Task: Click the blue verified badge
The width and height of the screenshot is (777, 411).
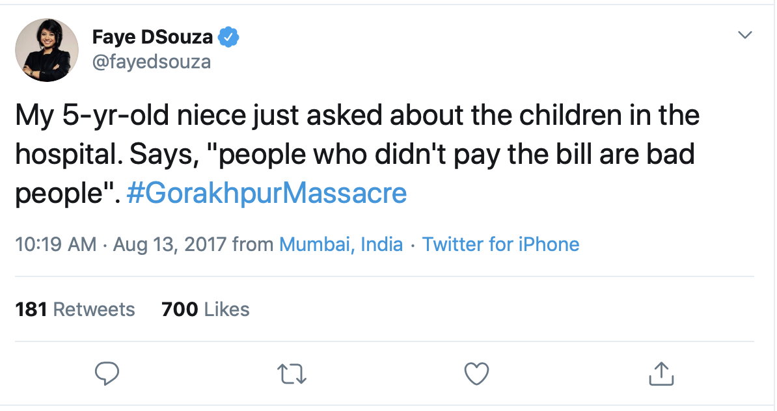Action: coord(227,38)
